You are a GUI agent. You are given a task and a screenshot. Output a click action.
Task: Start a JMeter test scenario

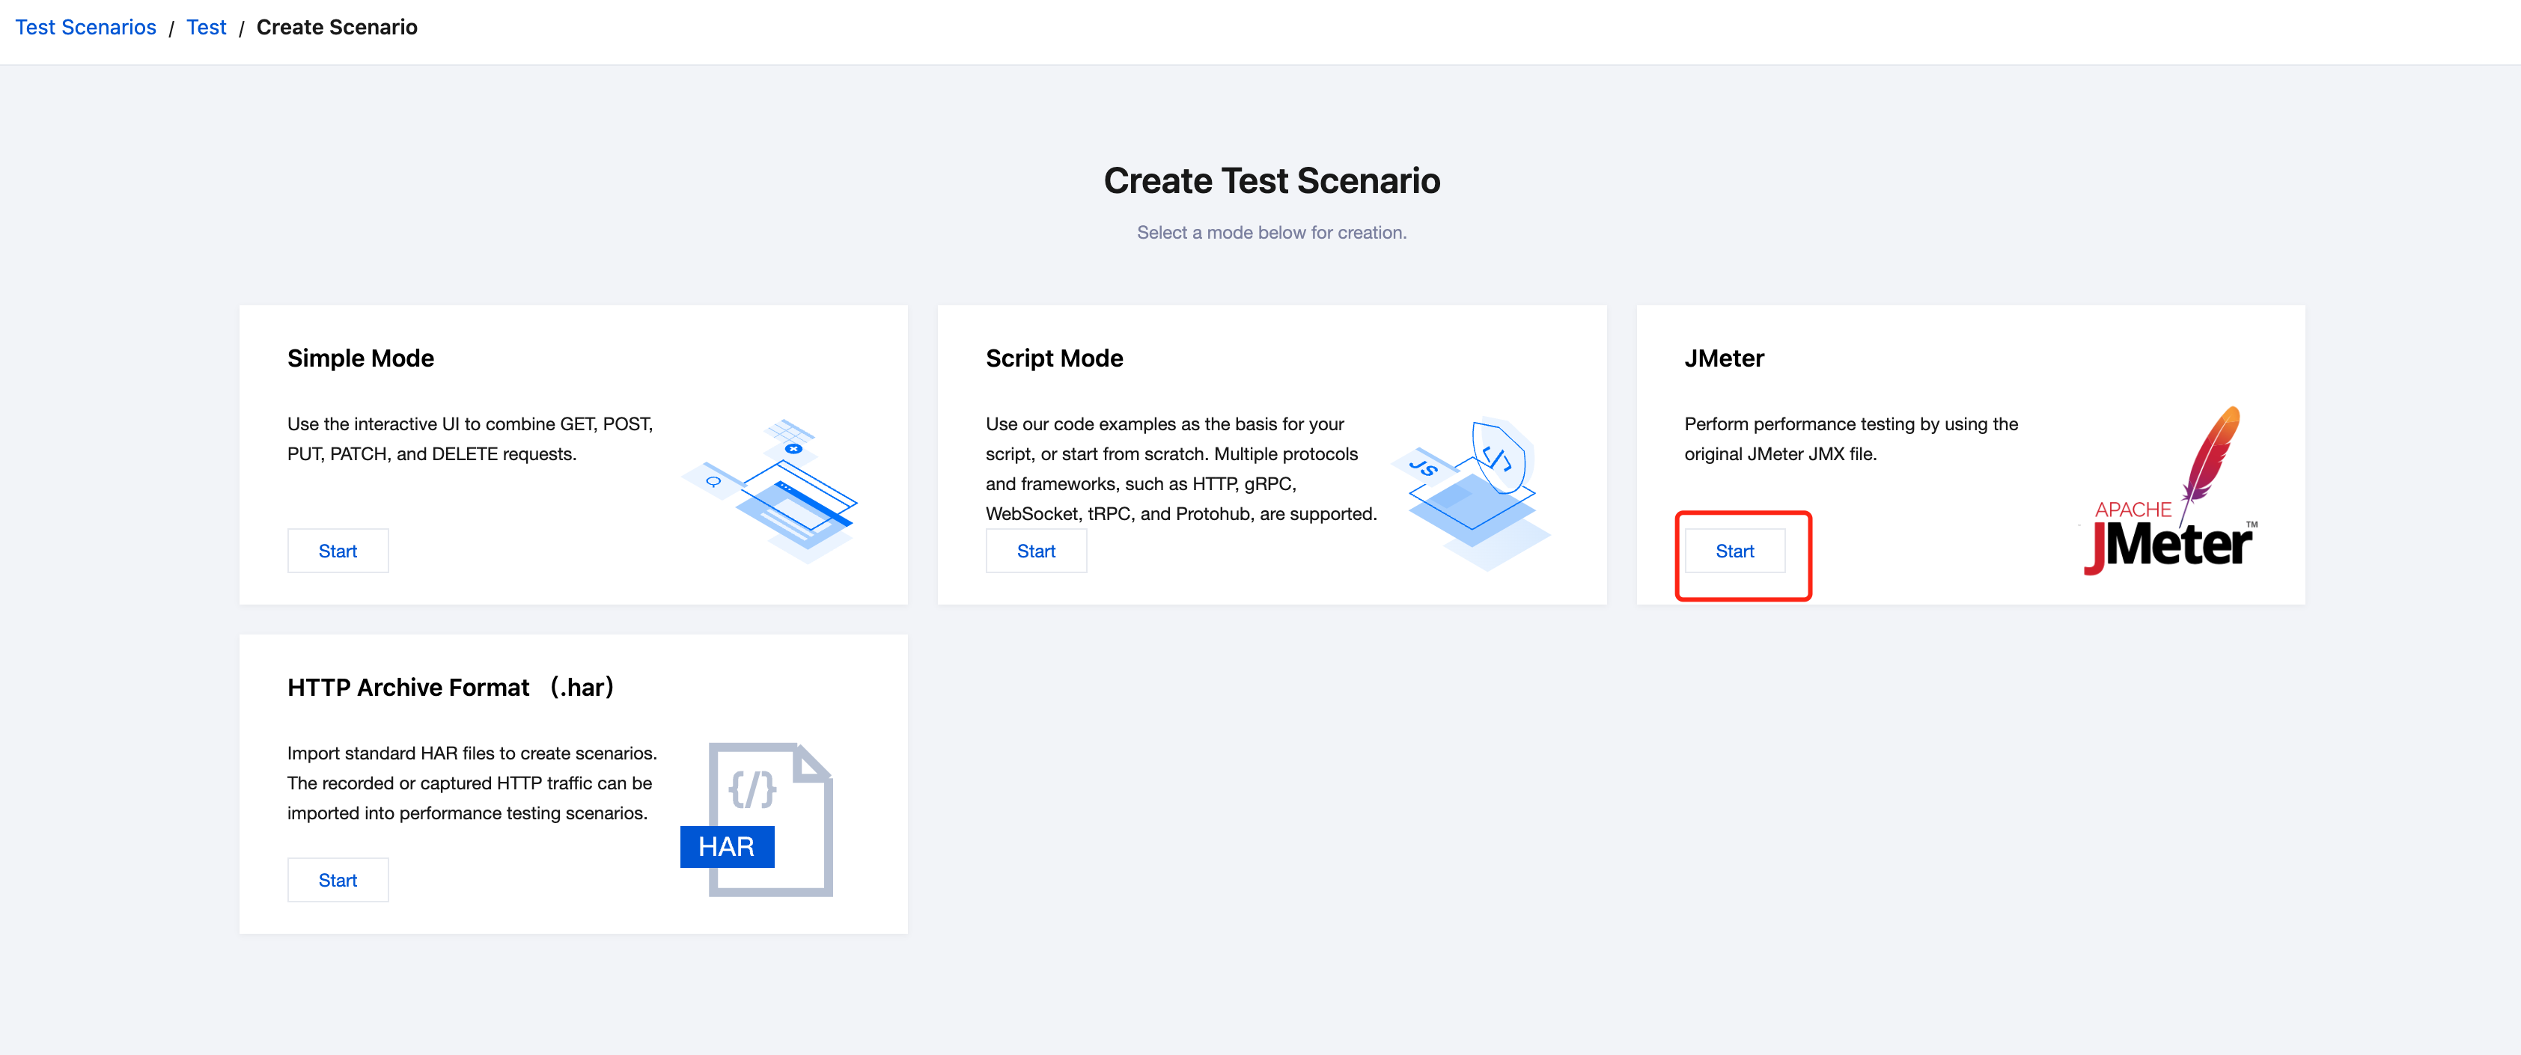click(1734, 551)
